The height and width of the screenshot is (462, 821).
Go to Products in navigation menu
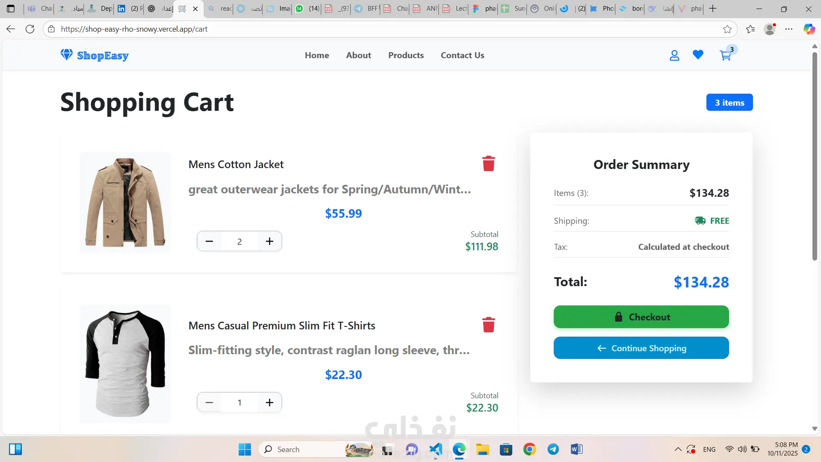[x=406, y=55]
